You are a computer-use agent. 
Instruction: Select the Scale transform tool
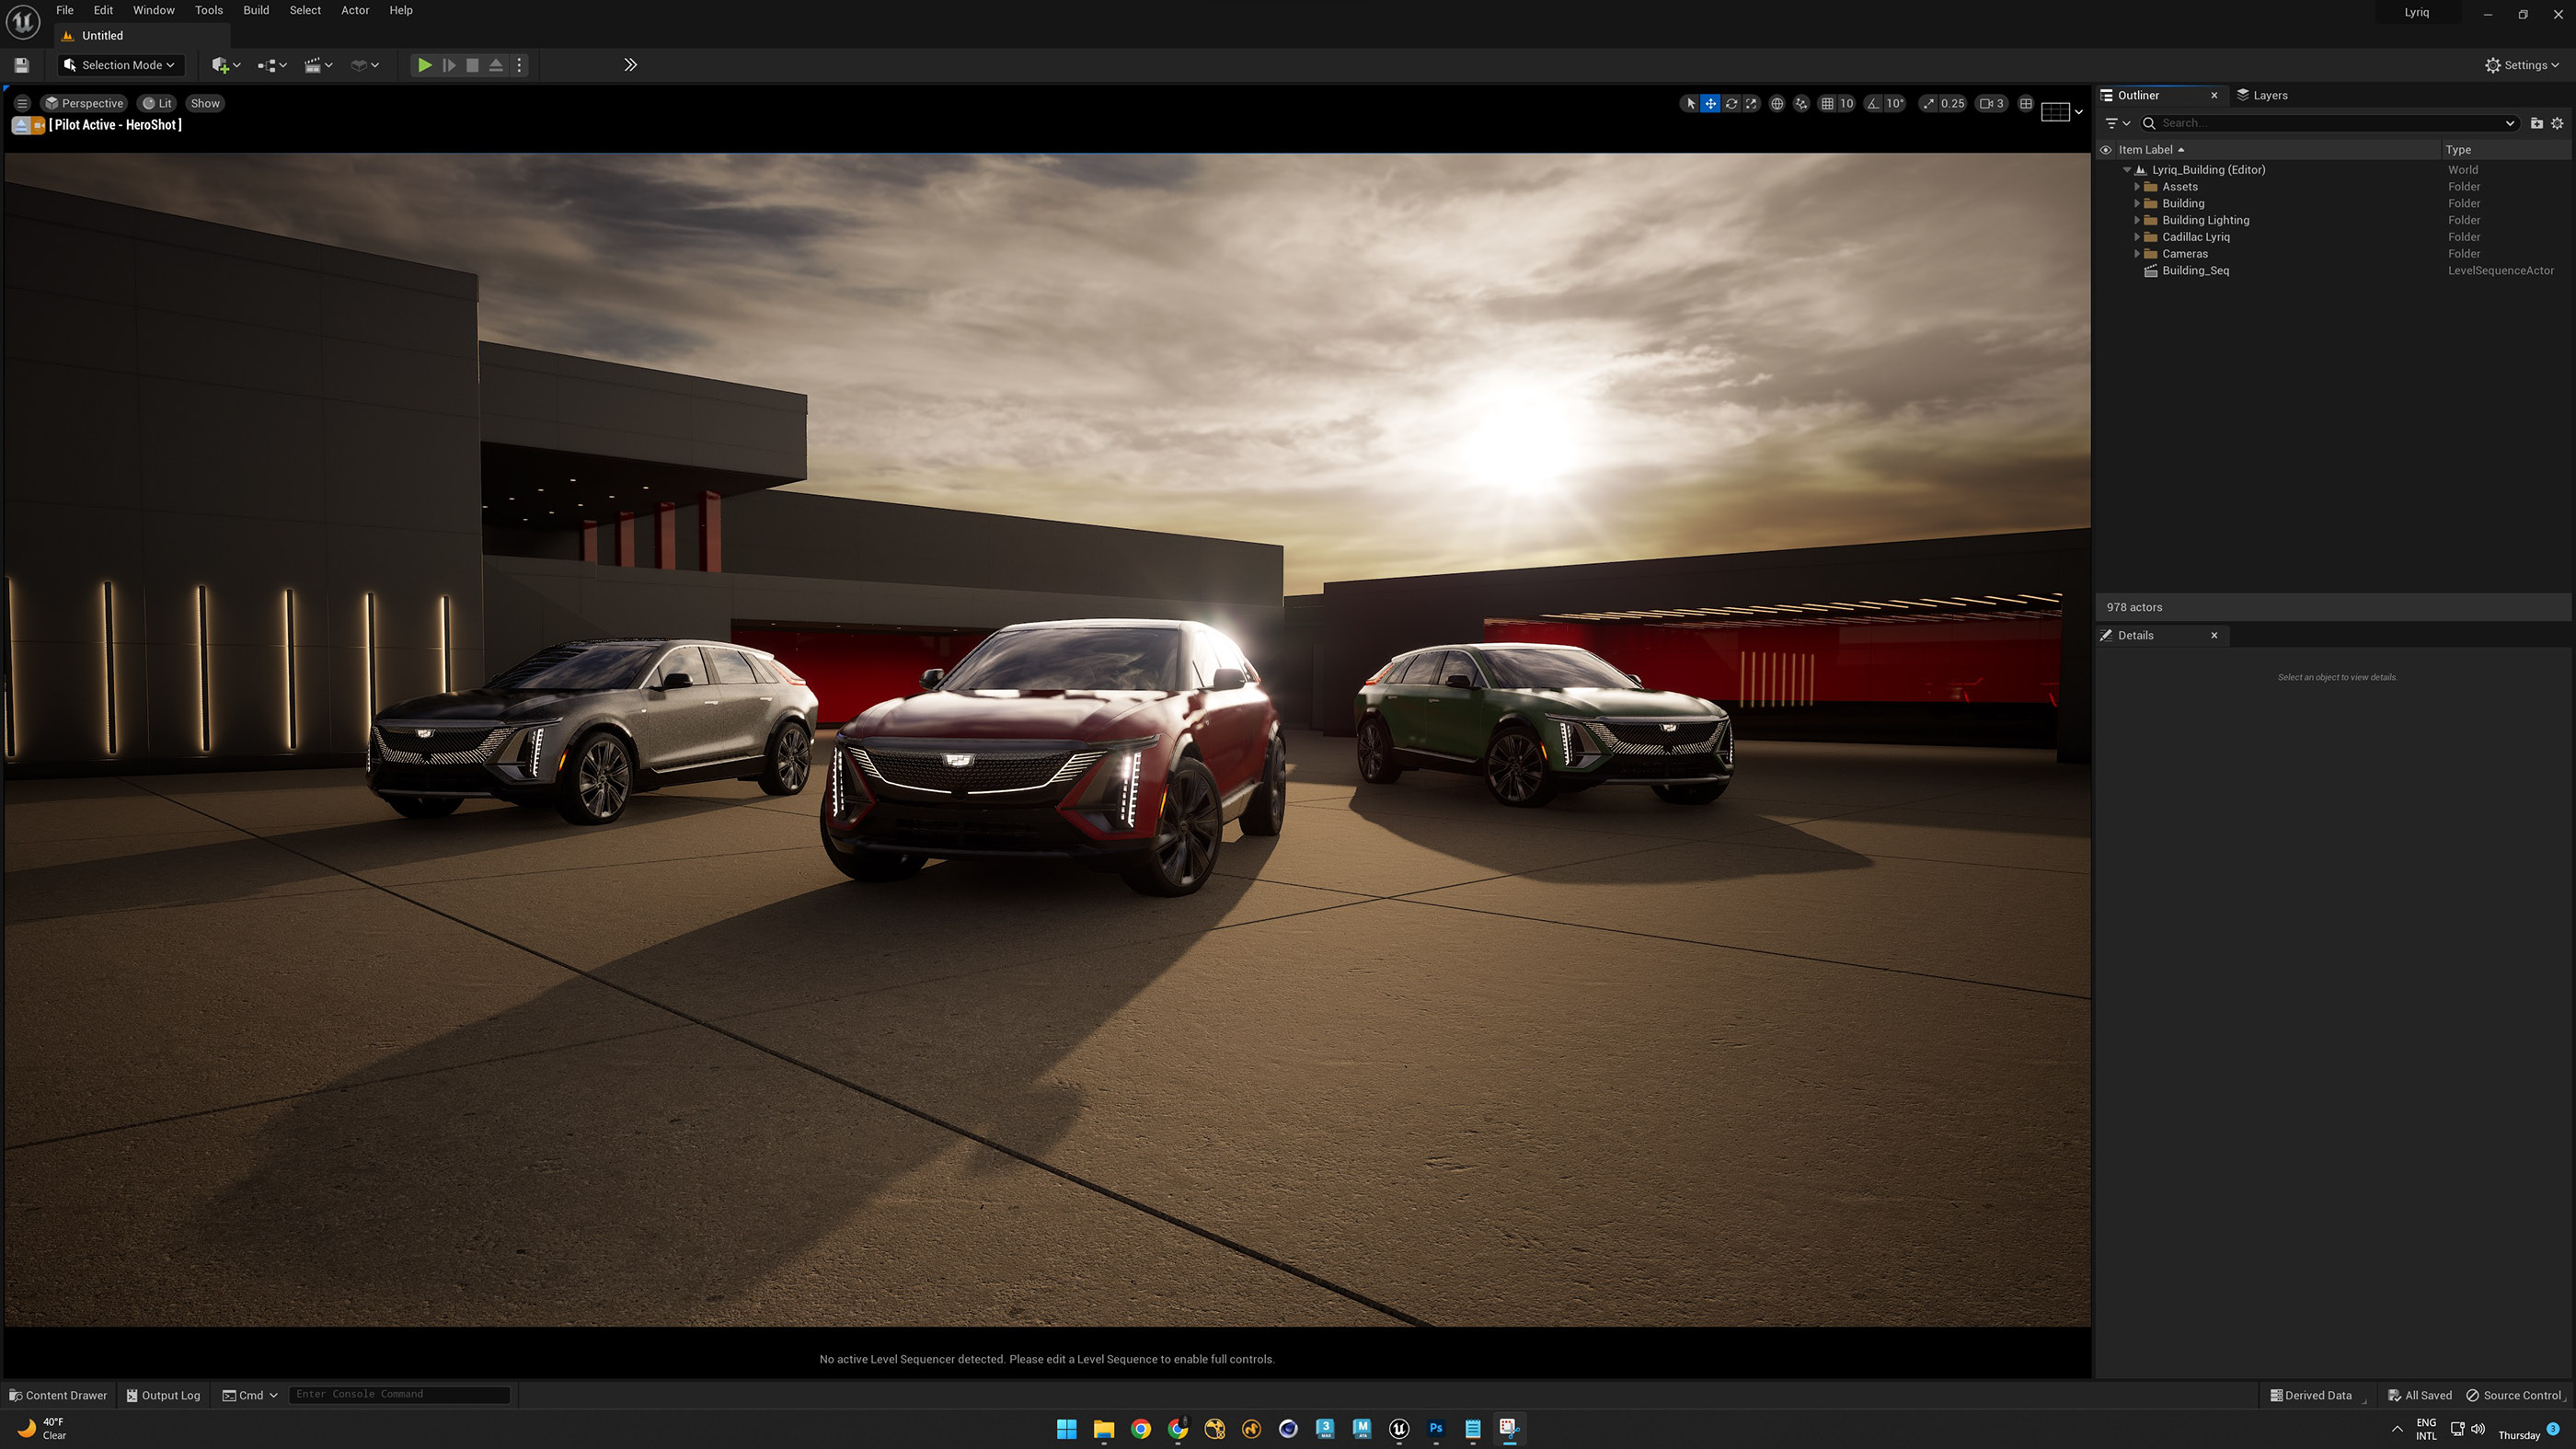[x=1751, y=103]
